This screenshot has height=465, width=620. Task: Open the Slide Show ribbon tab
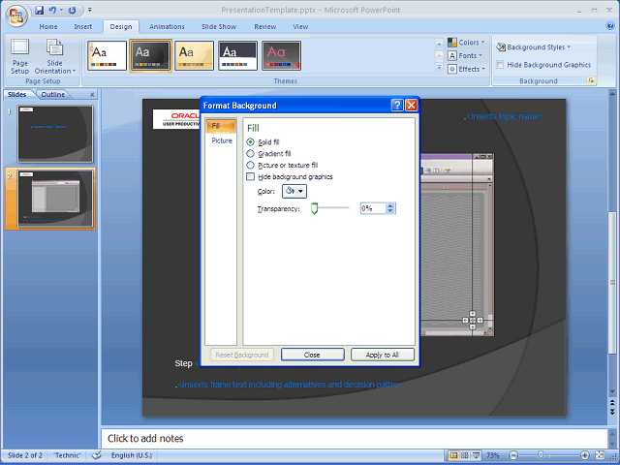(219, 26)
